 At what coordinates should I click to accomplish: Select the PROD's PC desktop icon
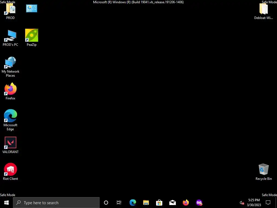11,38
